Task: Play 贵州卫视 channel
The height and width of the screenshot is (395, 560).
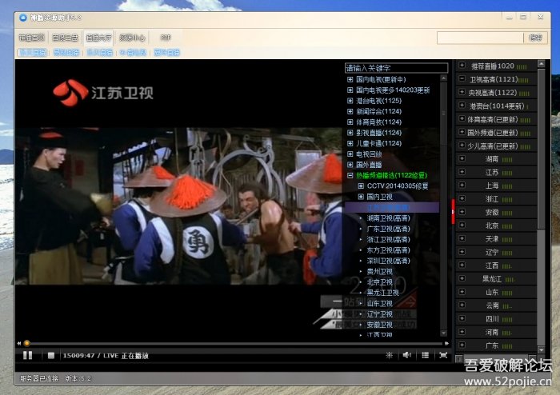Action: point(380,272)
